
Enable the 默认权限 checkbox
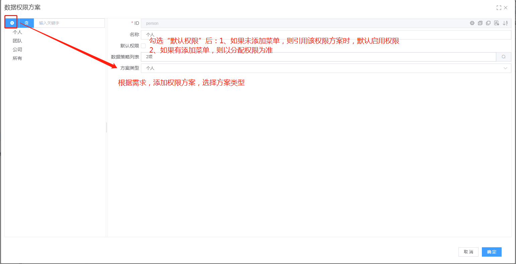point(143,46)
